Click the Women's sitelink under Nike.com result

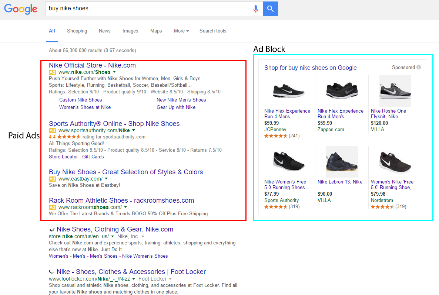(x=58, y=256)
